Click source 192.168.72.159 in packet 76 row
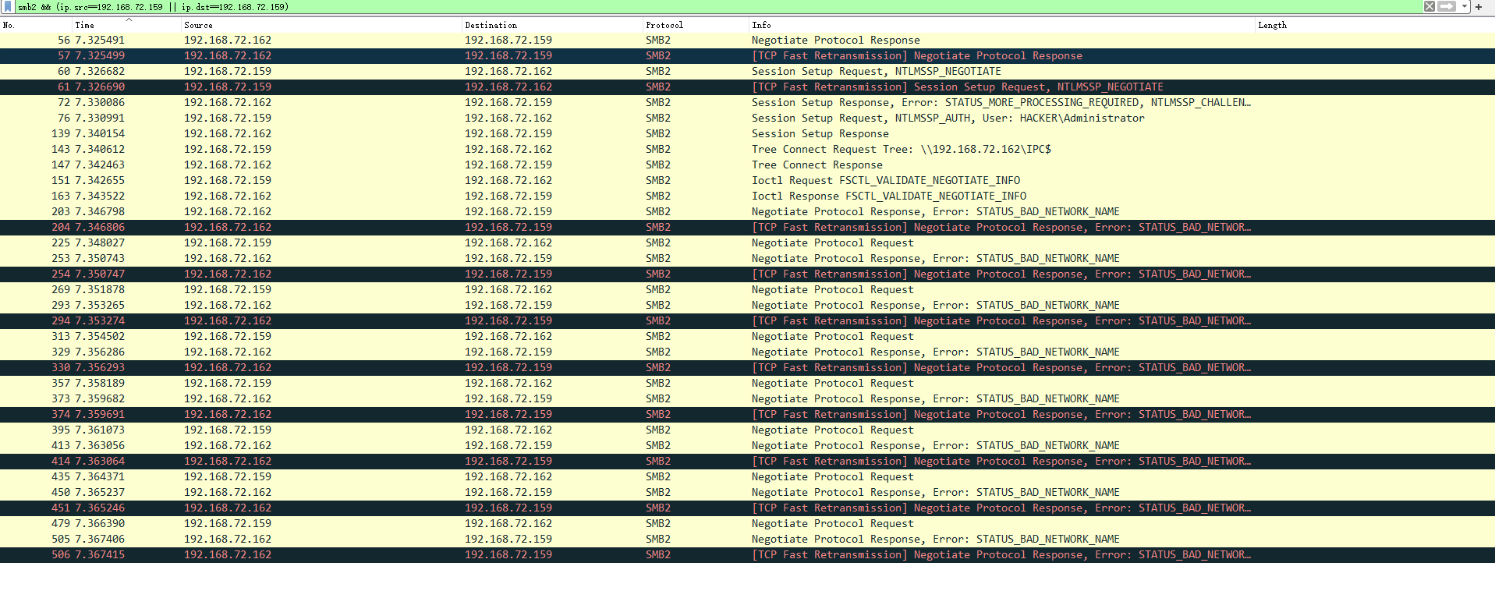Image resolution: width=1495 pixels, height=591 pixels. pyautogui.click(x=228, y=119)
